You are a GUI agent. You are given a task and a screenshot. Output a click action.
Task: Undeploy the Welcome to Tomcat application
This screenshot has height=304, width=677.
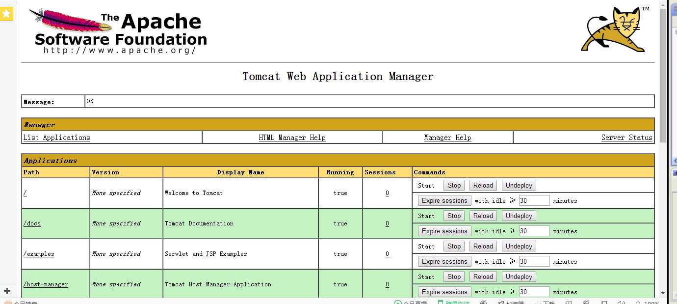click(519, 185)
